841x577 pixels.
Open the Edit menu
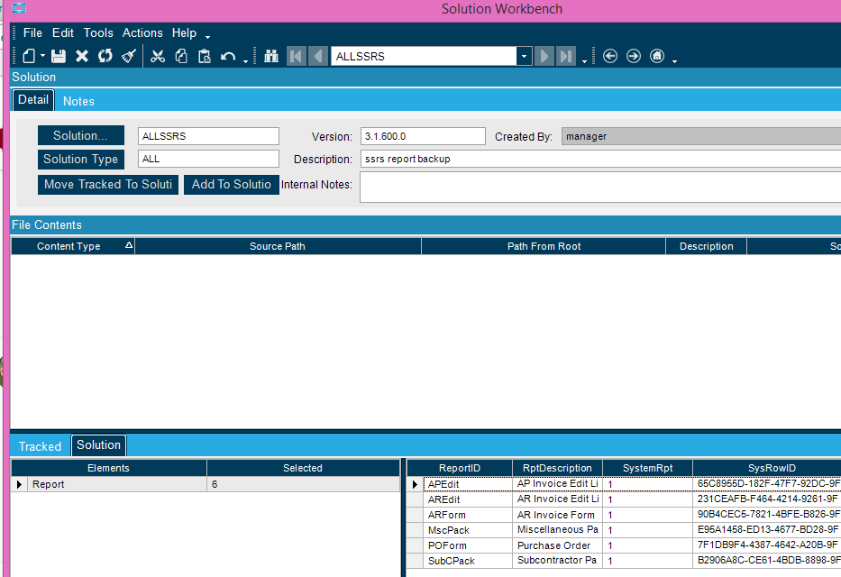[x=63, y=32]
